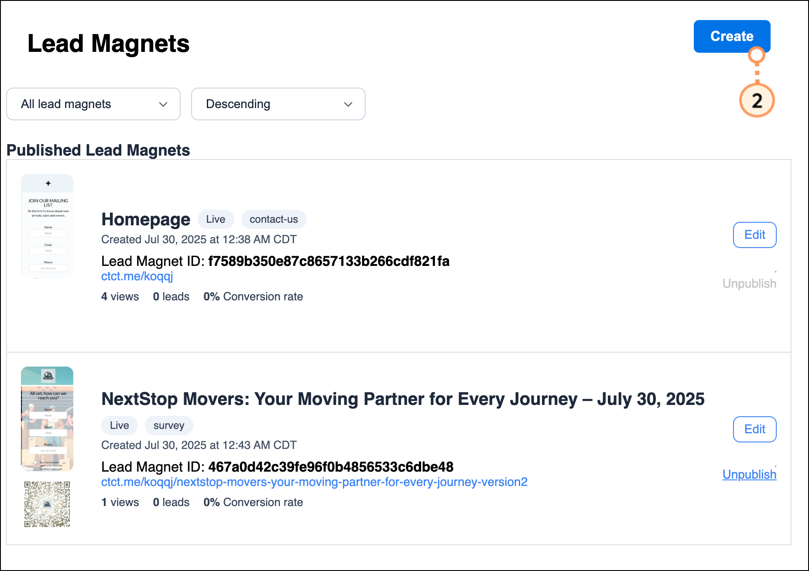809x571 pixels.
Task: Click 0 leads on the Homepage row
Action: [x=171, y=296]
